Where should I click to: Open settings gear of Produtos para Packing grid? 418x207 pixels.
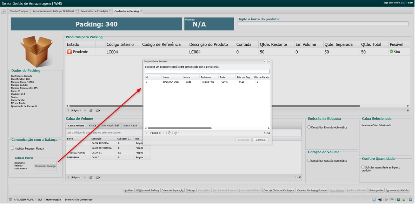tap(98, 110)
